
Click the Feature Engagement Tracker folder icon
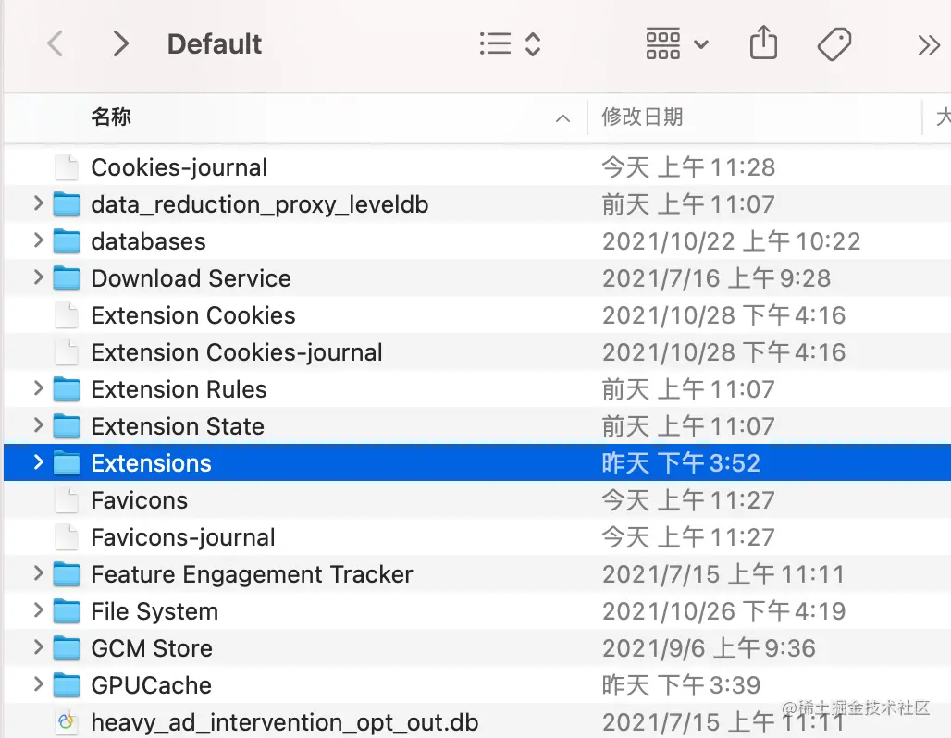67,574
